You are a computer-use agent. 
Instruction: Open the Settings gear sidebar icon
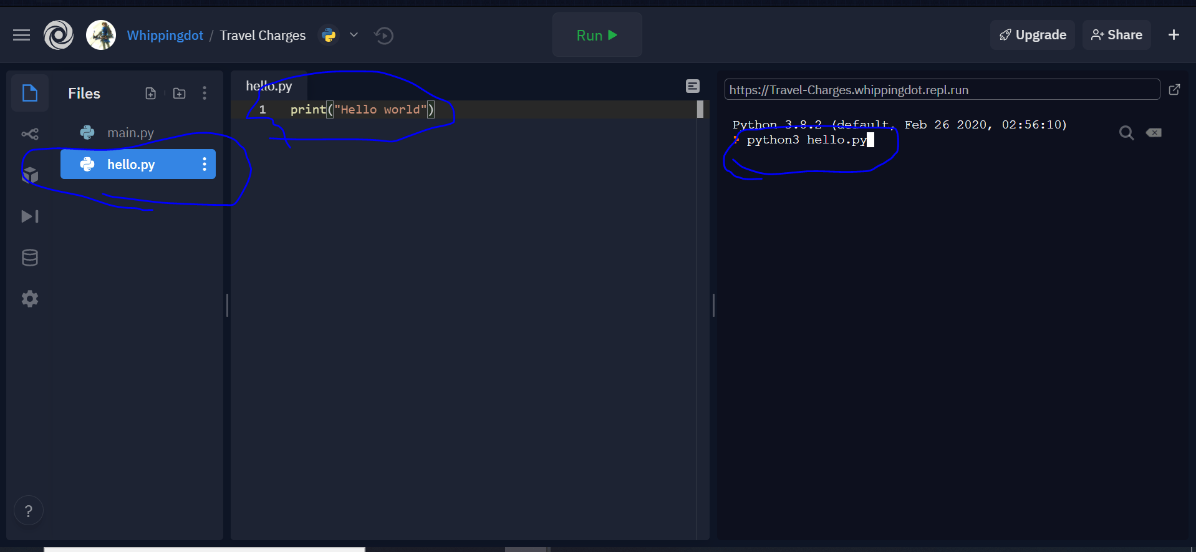click(x=30, y=299)
